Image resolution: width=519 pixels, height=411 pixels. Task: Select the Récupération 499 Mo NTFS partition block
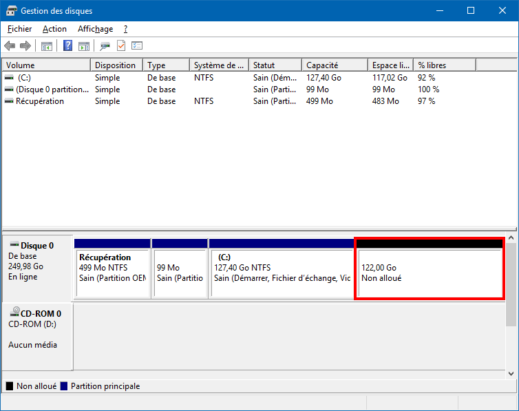pyautogui.click(x=112, y=268)
